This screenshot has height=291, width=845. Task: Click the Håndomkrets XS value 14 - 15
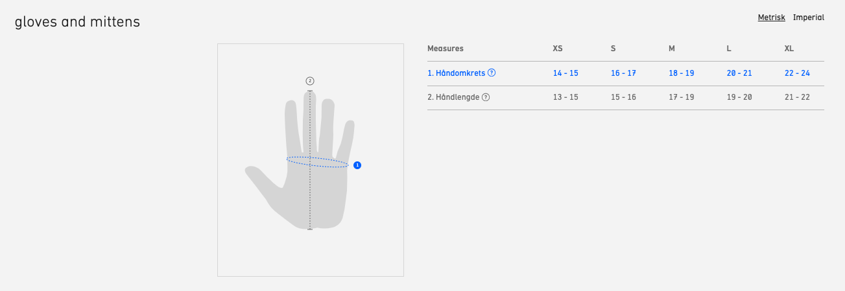[x=565, y=73]
